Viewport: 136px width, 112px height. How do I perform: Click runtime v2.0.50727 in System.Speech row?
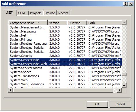coord(77,72)
